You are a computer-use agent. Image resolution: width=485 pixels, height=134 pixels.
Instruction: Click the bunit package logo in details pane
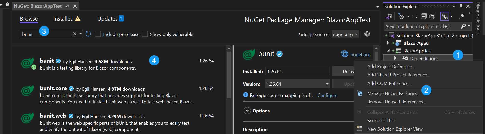249,54
